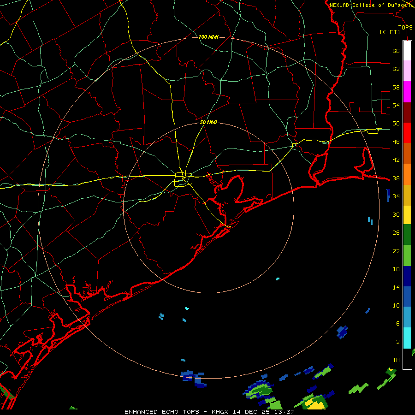Screen dimensions: 415x415
Task: Click the "58" legend value
Action: tap(396, 87)
